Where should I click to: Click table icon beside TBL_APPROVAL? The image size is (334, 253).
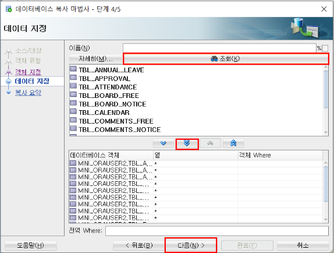[x=73, y=77]
